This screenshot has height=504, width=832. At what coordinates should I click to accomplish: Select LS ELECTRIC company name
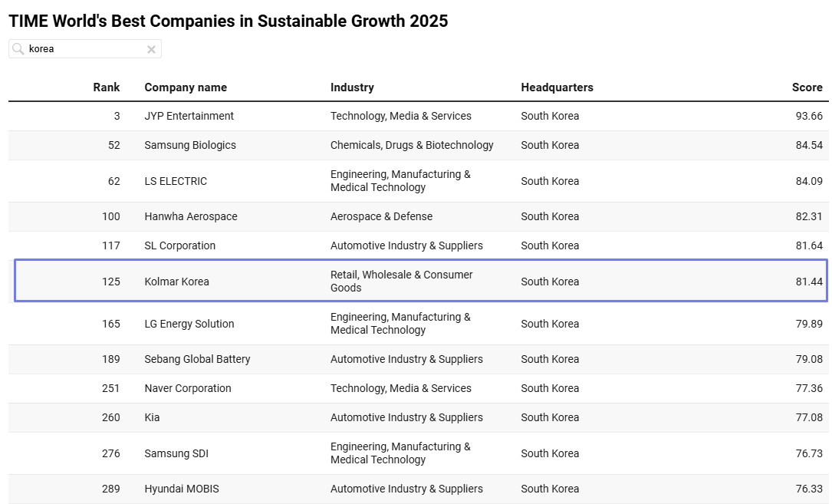pyautogui.click(x=176, y=181)
